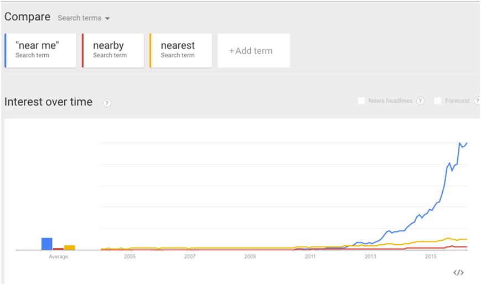Screen dimensions: 481x285
Task: Click the blue line peak on chart
Action: pyautogui.click(x=460, y=143)
